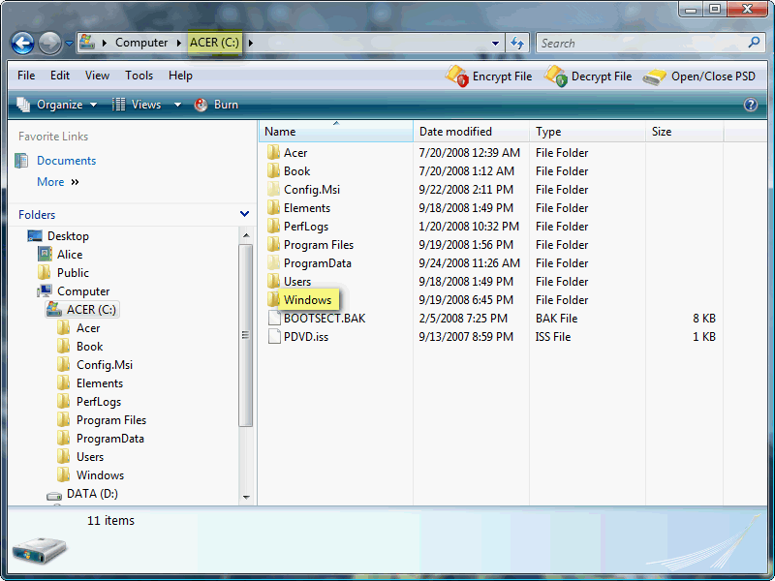This screenshot has height=581, width=775.
Task: Select the Elements folder icon in list
Action: (x=273, y=207)
